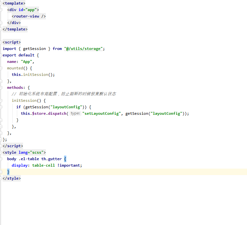The image size is (247, 225).
Task: Click the type: inlay parameter hint
Action: pyautogui.click(x=75, y=113)
